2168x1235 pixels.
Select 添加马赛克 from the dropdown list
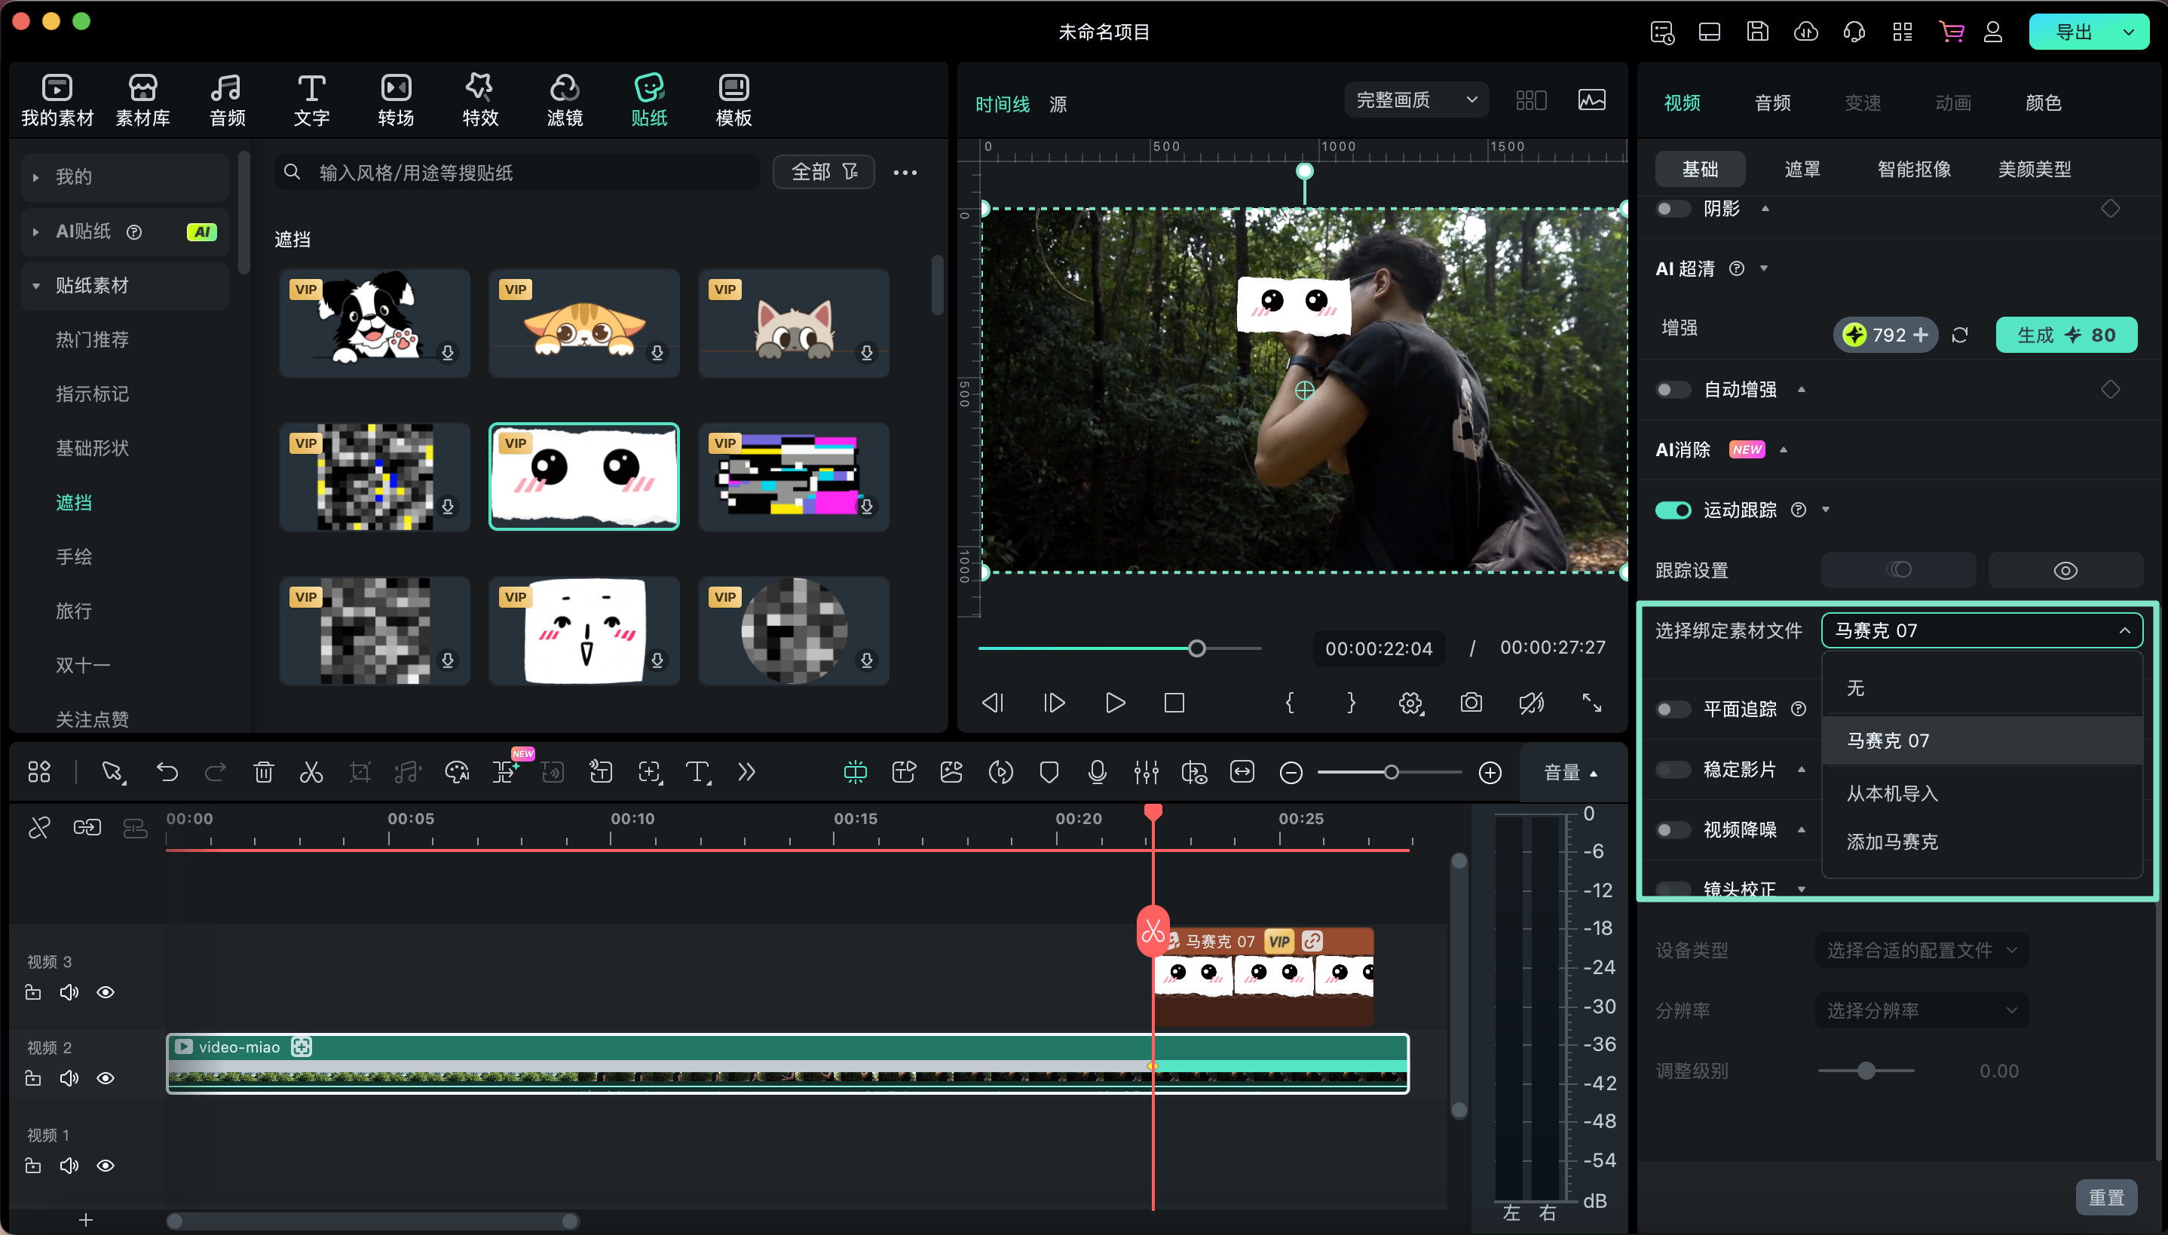(1891, 841)
